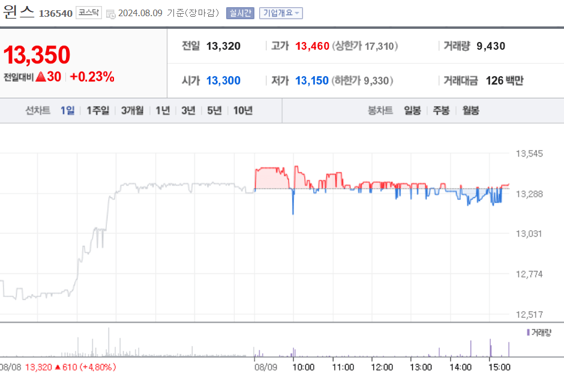Viewport: 564px width, 388px height.
Task: Click the 고가 value 13,460
Action: click(312, 46)
